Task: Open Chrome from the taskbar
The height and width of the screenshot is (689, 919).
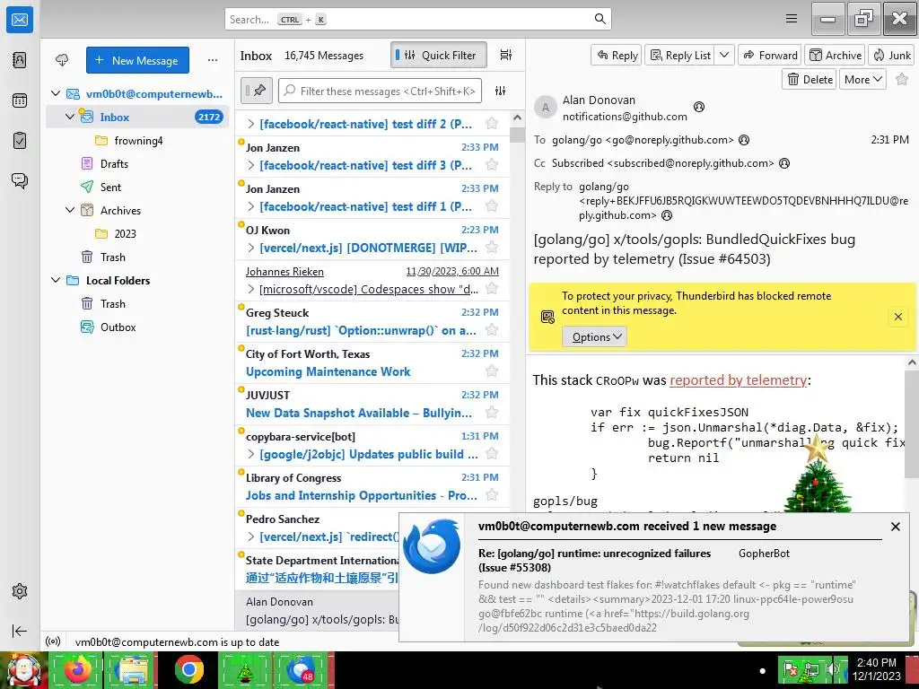Action: [x=188, y=669]
